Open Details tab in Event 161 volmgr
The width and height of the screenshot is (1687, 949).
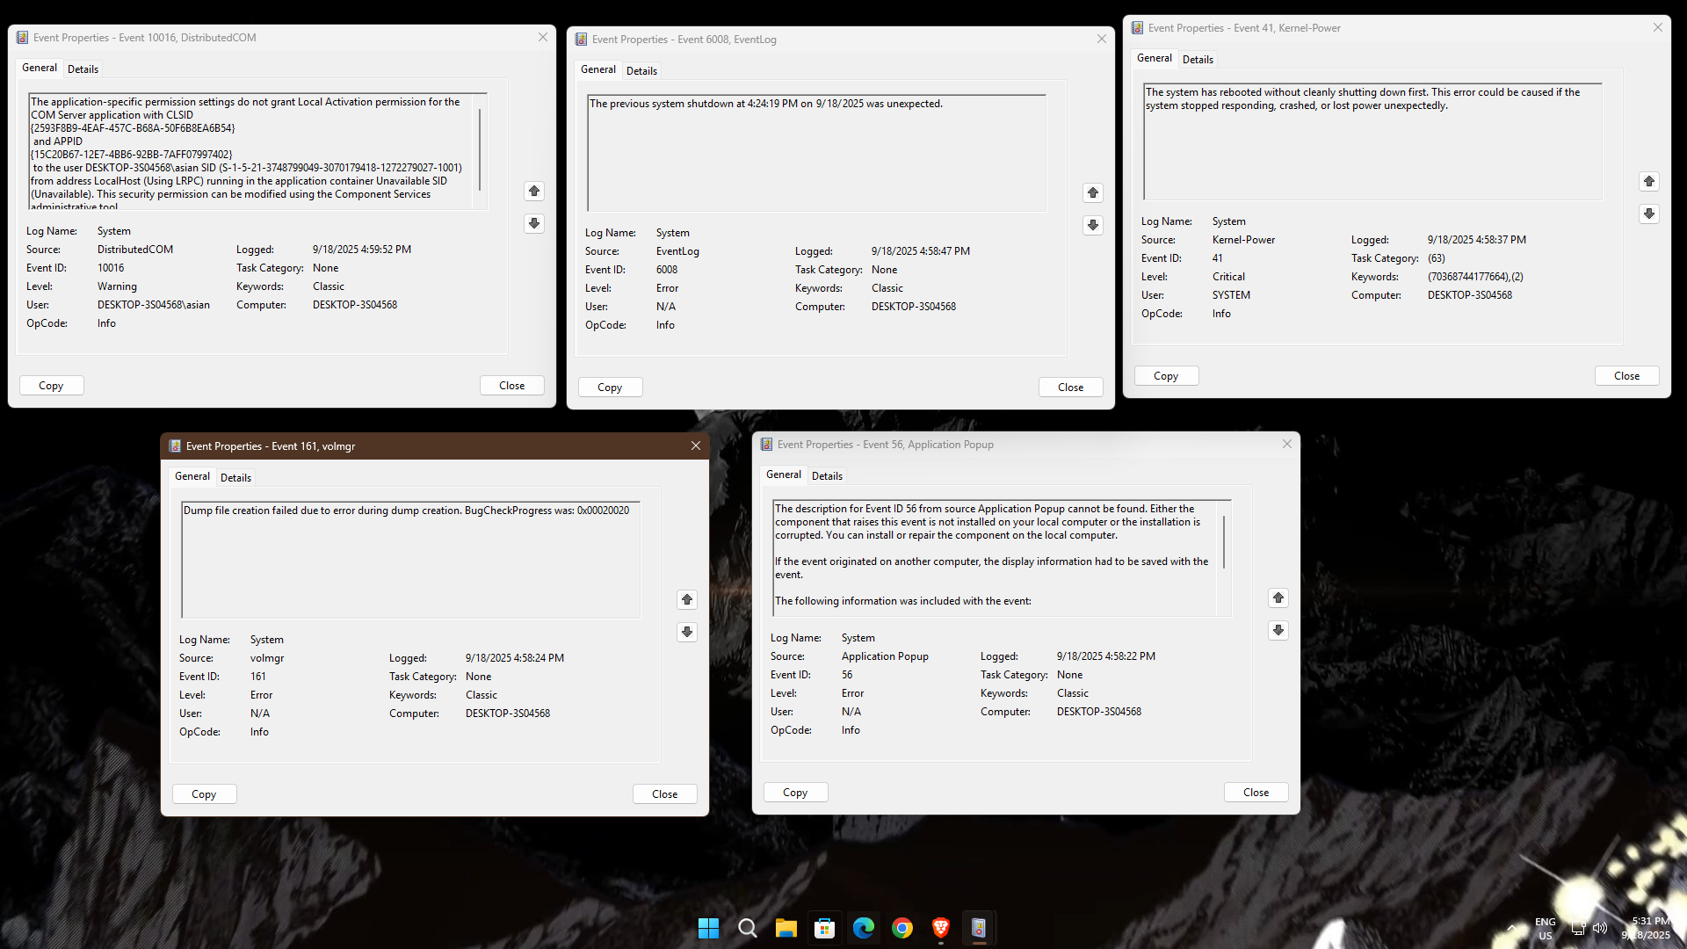click(x=235, y=478)
